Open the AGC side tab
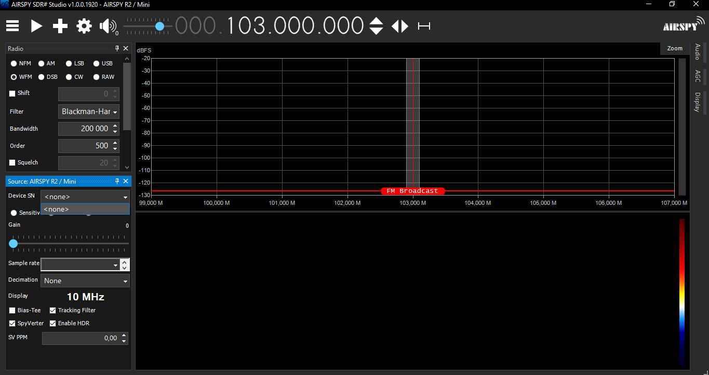The width and height of the screenshot is (709, 375). tap(698, 76)
